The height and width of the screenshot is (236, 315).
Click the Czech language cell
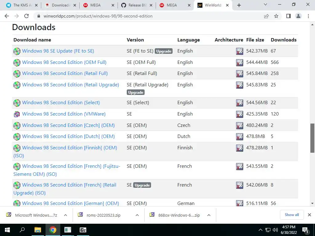tap(184, 125)
